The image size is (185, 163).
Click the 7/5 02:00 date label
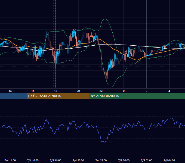pyautogui.click(x=147, y=160)
